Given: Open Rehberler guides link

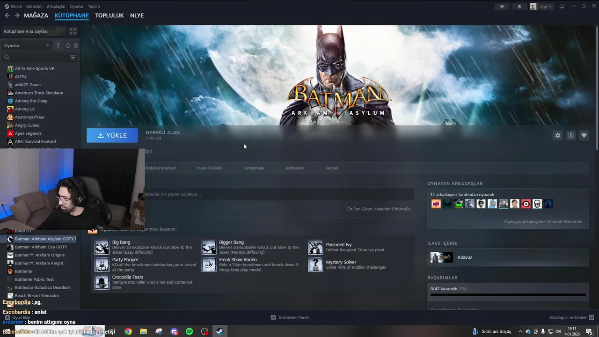Looking at the screenshot, I should click(x=295, y=168).
